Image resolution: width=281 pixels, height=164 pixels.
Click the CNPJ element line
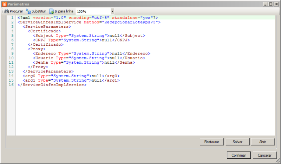tap(81, 40)
